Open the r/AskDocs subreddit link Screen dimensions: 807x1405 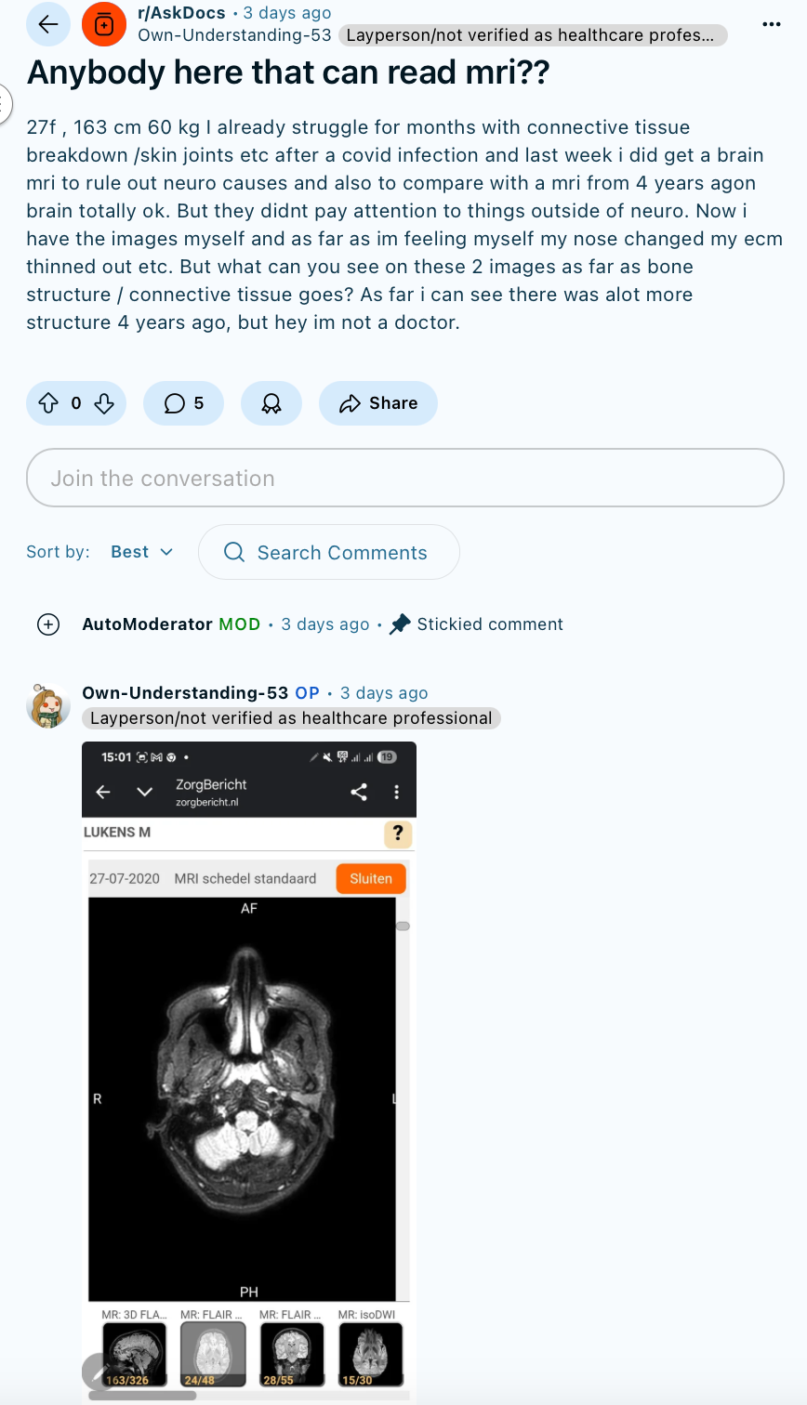tap(181, 13)
